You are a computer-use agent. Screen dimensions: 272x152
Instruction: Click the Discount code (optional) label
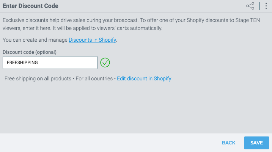tap(30, 52)
